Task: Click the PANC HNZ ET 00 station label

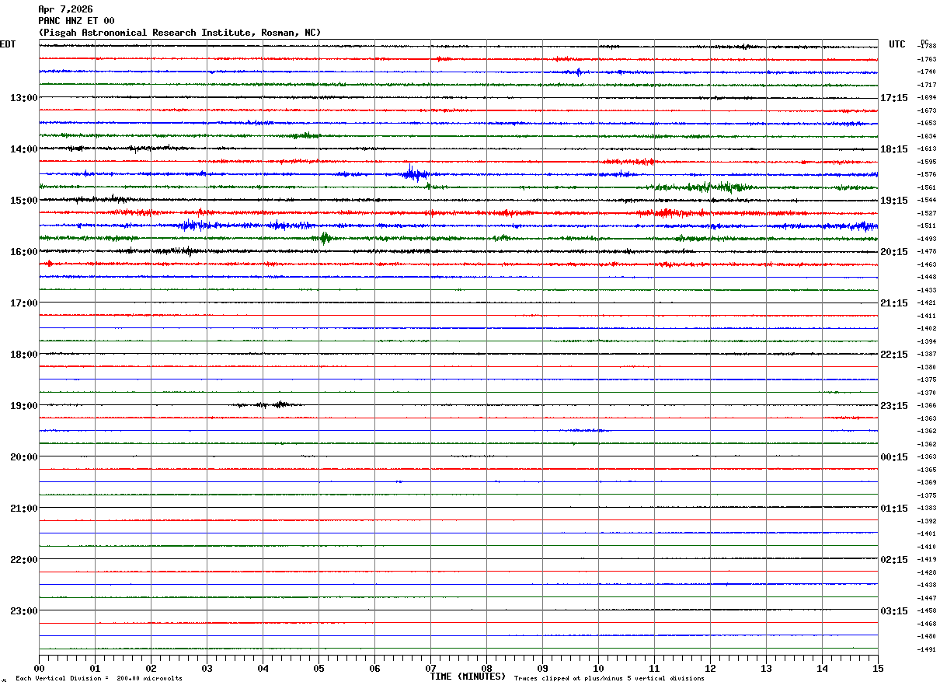Action: coord(76,21)
